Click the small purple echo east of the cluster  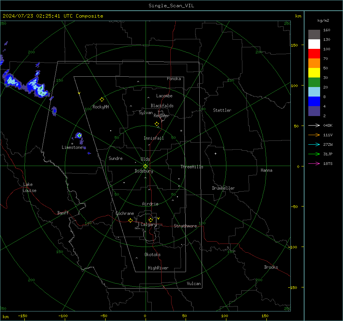coord(54,111)
